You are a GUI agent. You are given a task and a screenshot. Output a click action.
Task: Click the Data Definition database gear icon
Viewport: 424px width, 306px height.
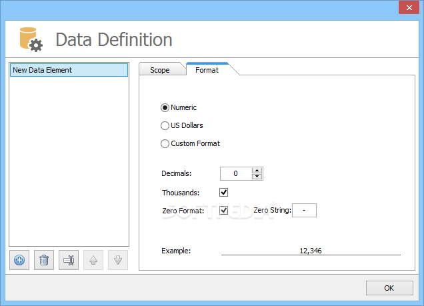(x=31, y=39)
